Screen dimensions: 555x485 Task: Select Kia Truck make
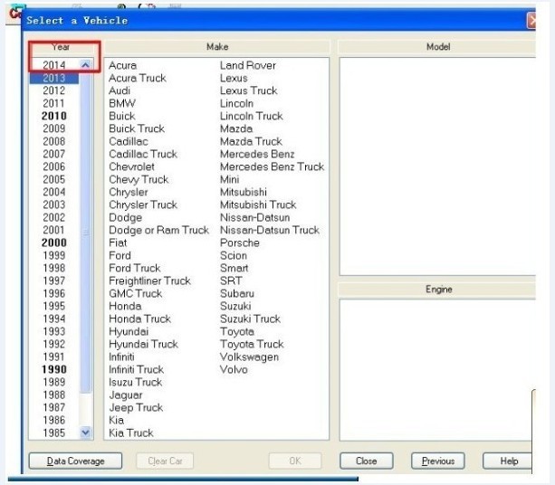coord(131,433)
